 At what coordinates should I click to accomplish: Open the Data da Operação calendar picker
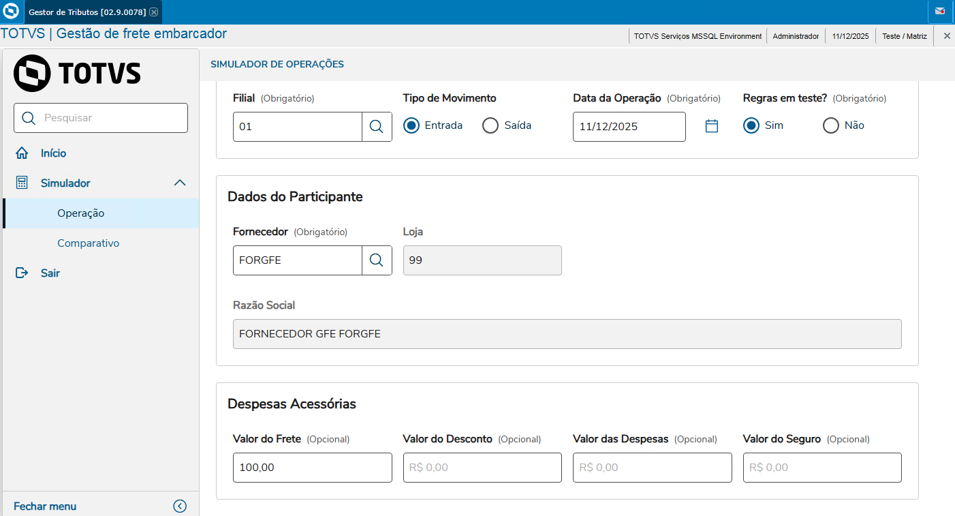tap(712, 126)
